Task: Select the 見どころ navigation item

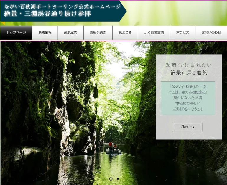Action: (125, 33)
